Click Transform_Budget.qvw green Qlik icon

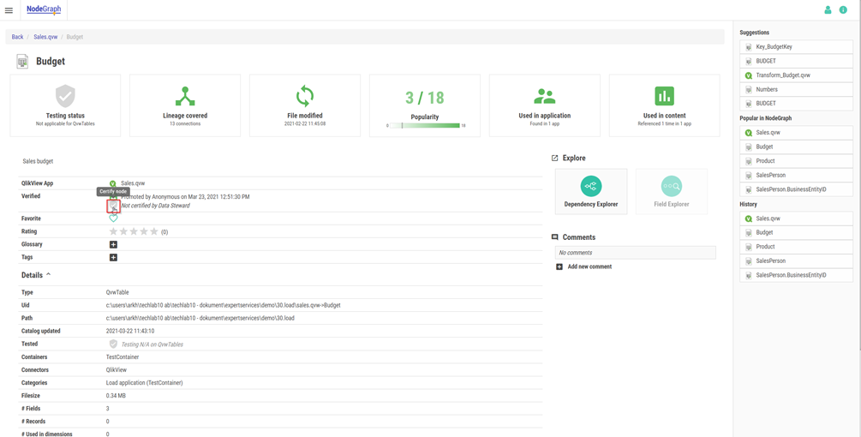coord(749,75)
